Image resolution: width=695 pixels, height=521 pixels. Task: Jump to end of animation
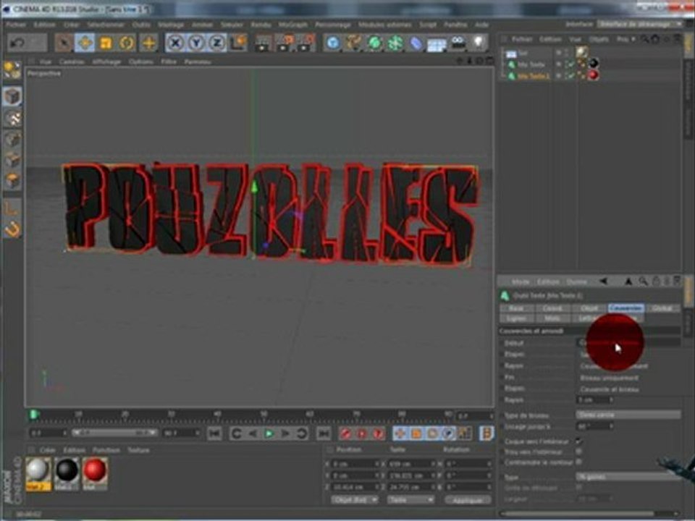(x=323, y=433)
